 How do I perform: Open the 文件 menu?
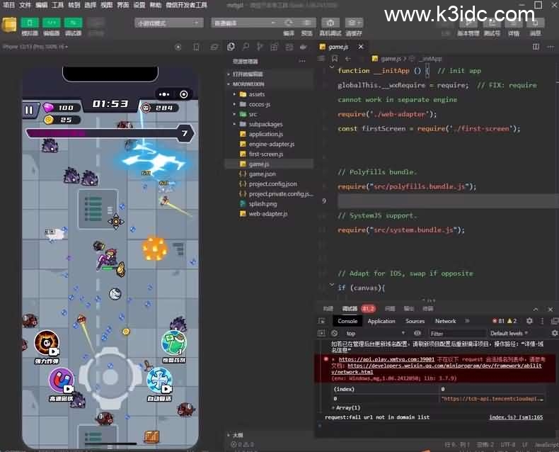click(x=25, y=5)
